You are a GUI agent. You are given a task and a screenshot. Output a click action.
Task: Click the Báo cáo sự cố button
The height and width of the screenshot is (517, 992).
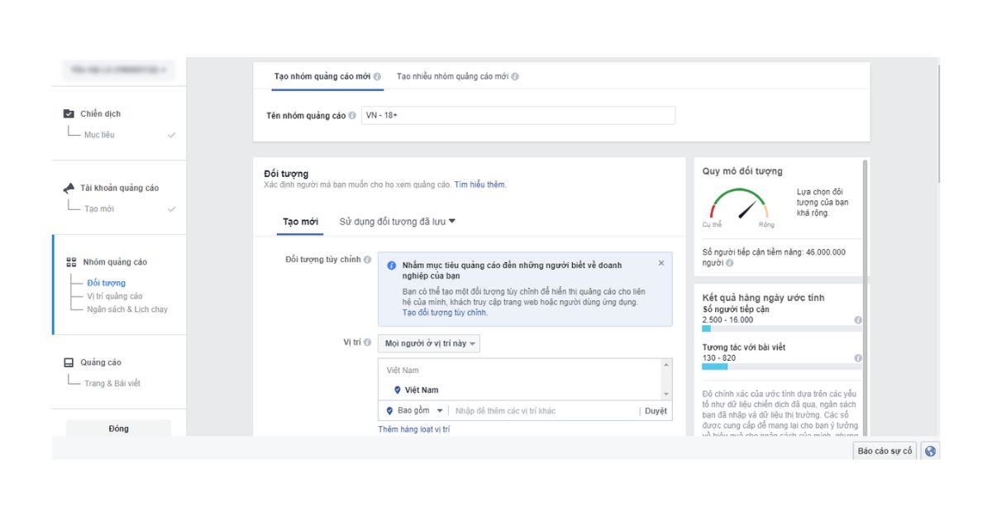point(885,451)
